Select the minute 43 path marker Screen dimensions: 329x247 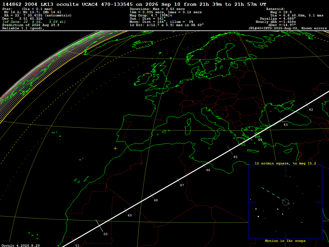coord(286,125)
